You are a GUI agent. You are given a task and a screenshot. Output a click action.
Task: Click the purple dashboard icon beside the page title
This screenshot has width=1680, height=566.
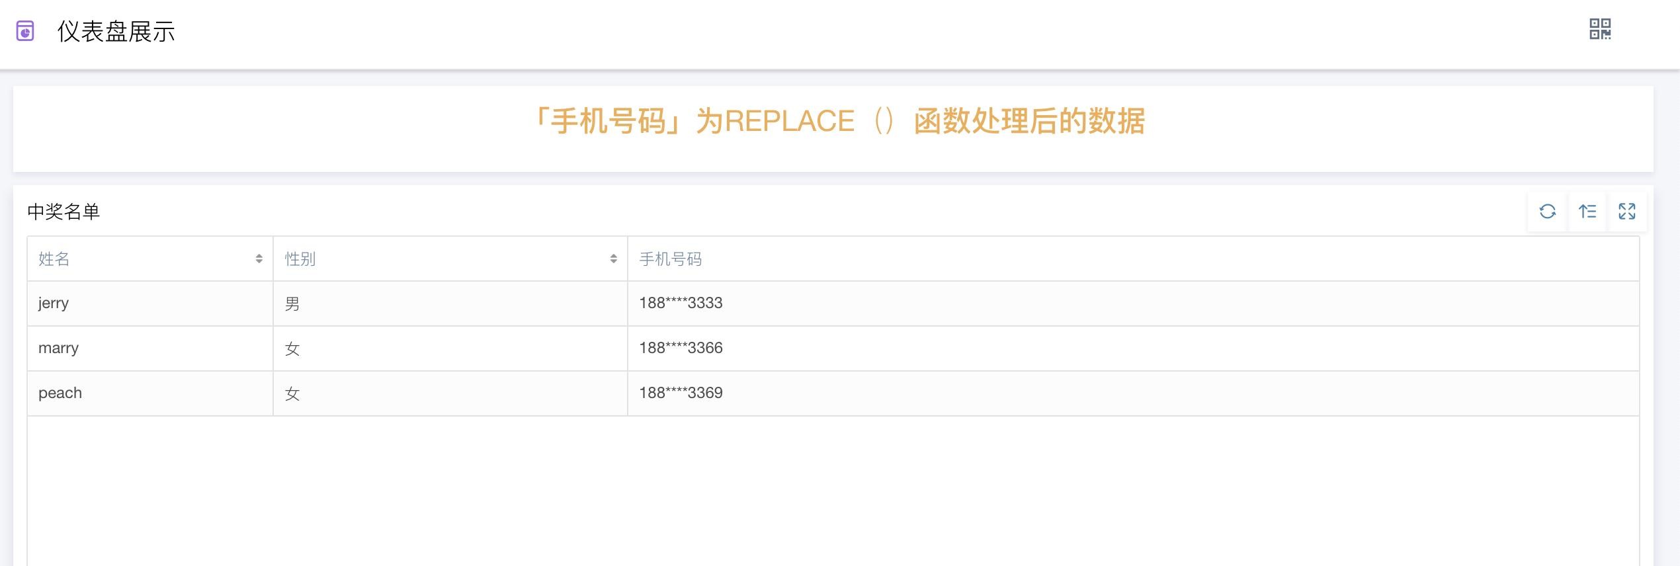click(x=25, y=31)
